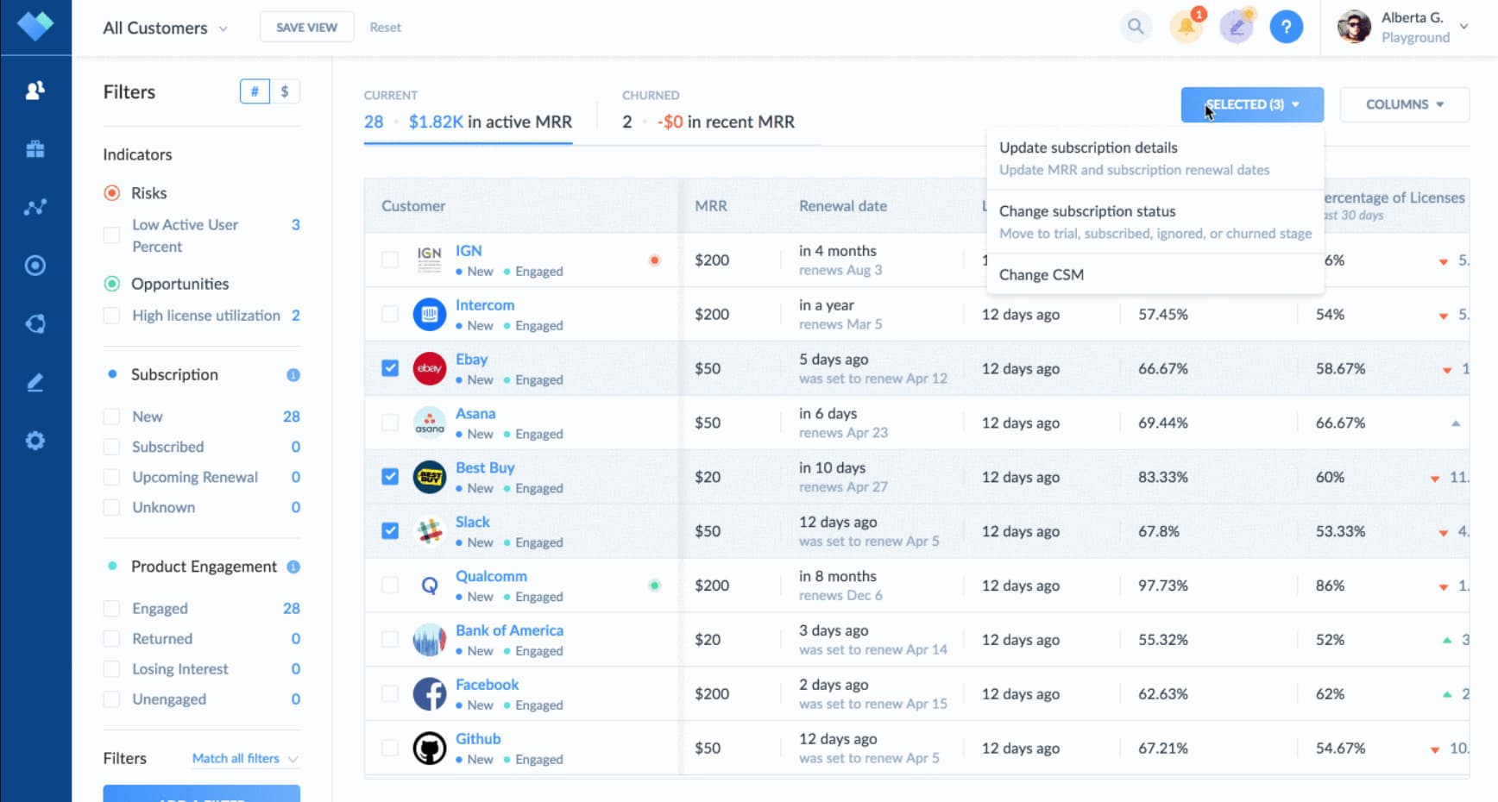Screen dimensions: 1498x802
Task: Click the Slack company logo
Action: click(429, 531)
